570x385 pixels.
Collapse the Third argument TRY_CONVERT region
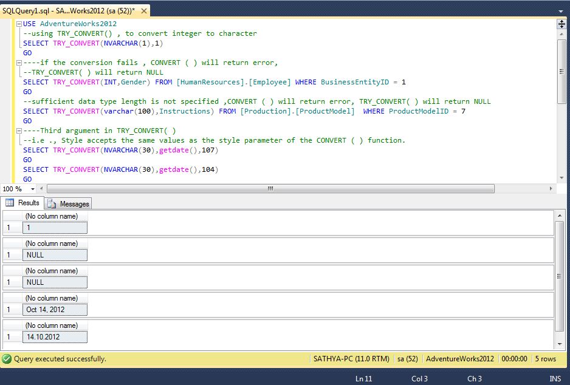click(17, 131)
